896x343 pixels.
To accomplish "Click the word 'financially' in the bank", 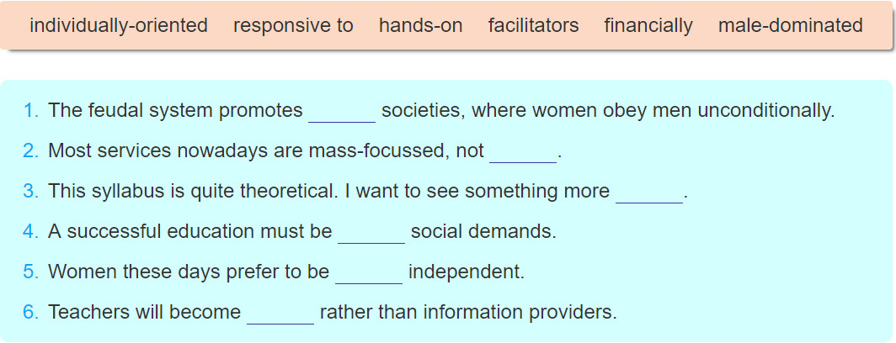I will click(648, 26).
